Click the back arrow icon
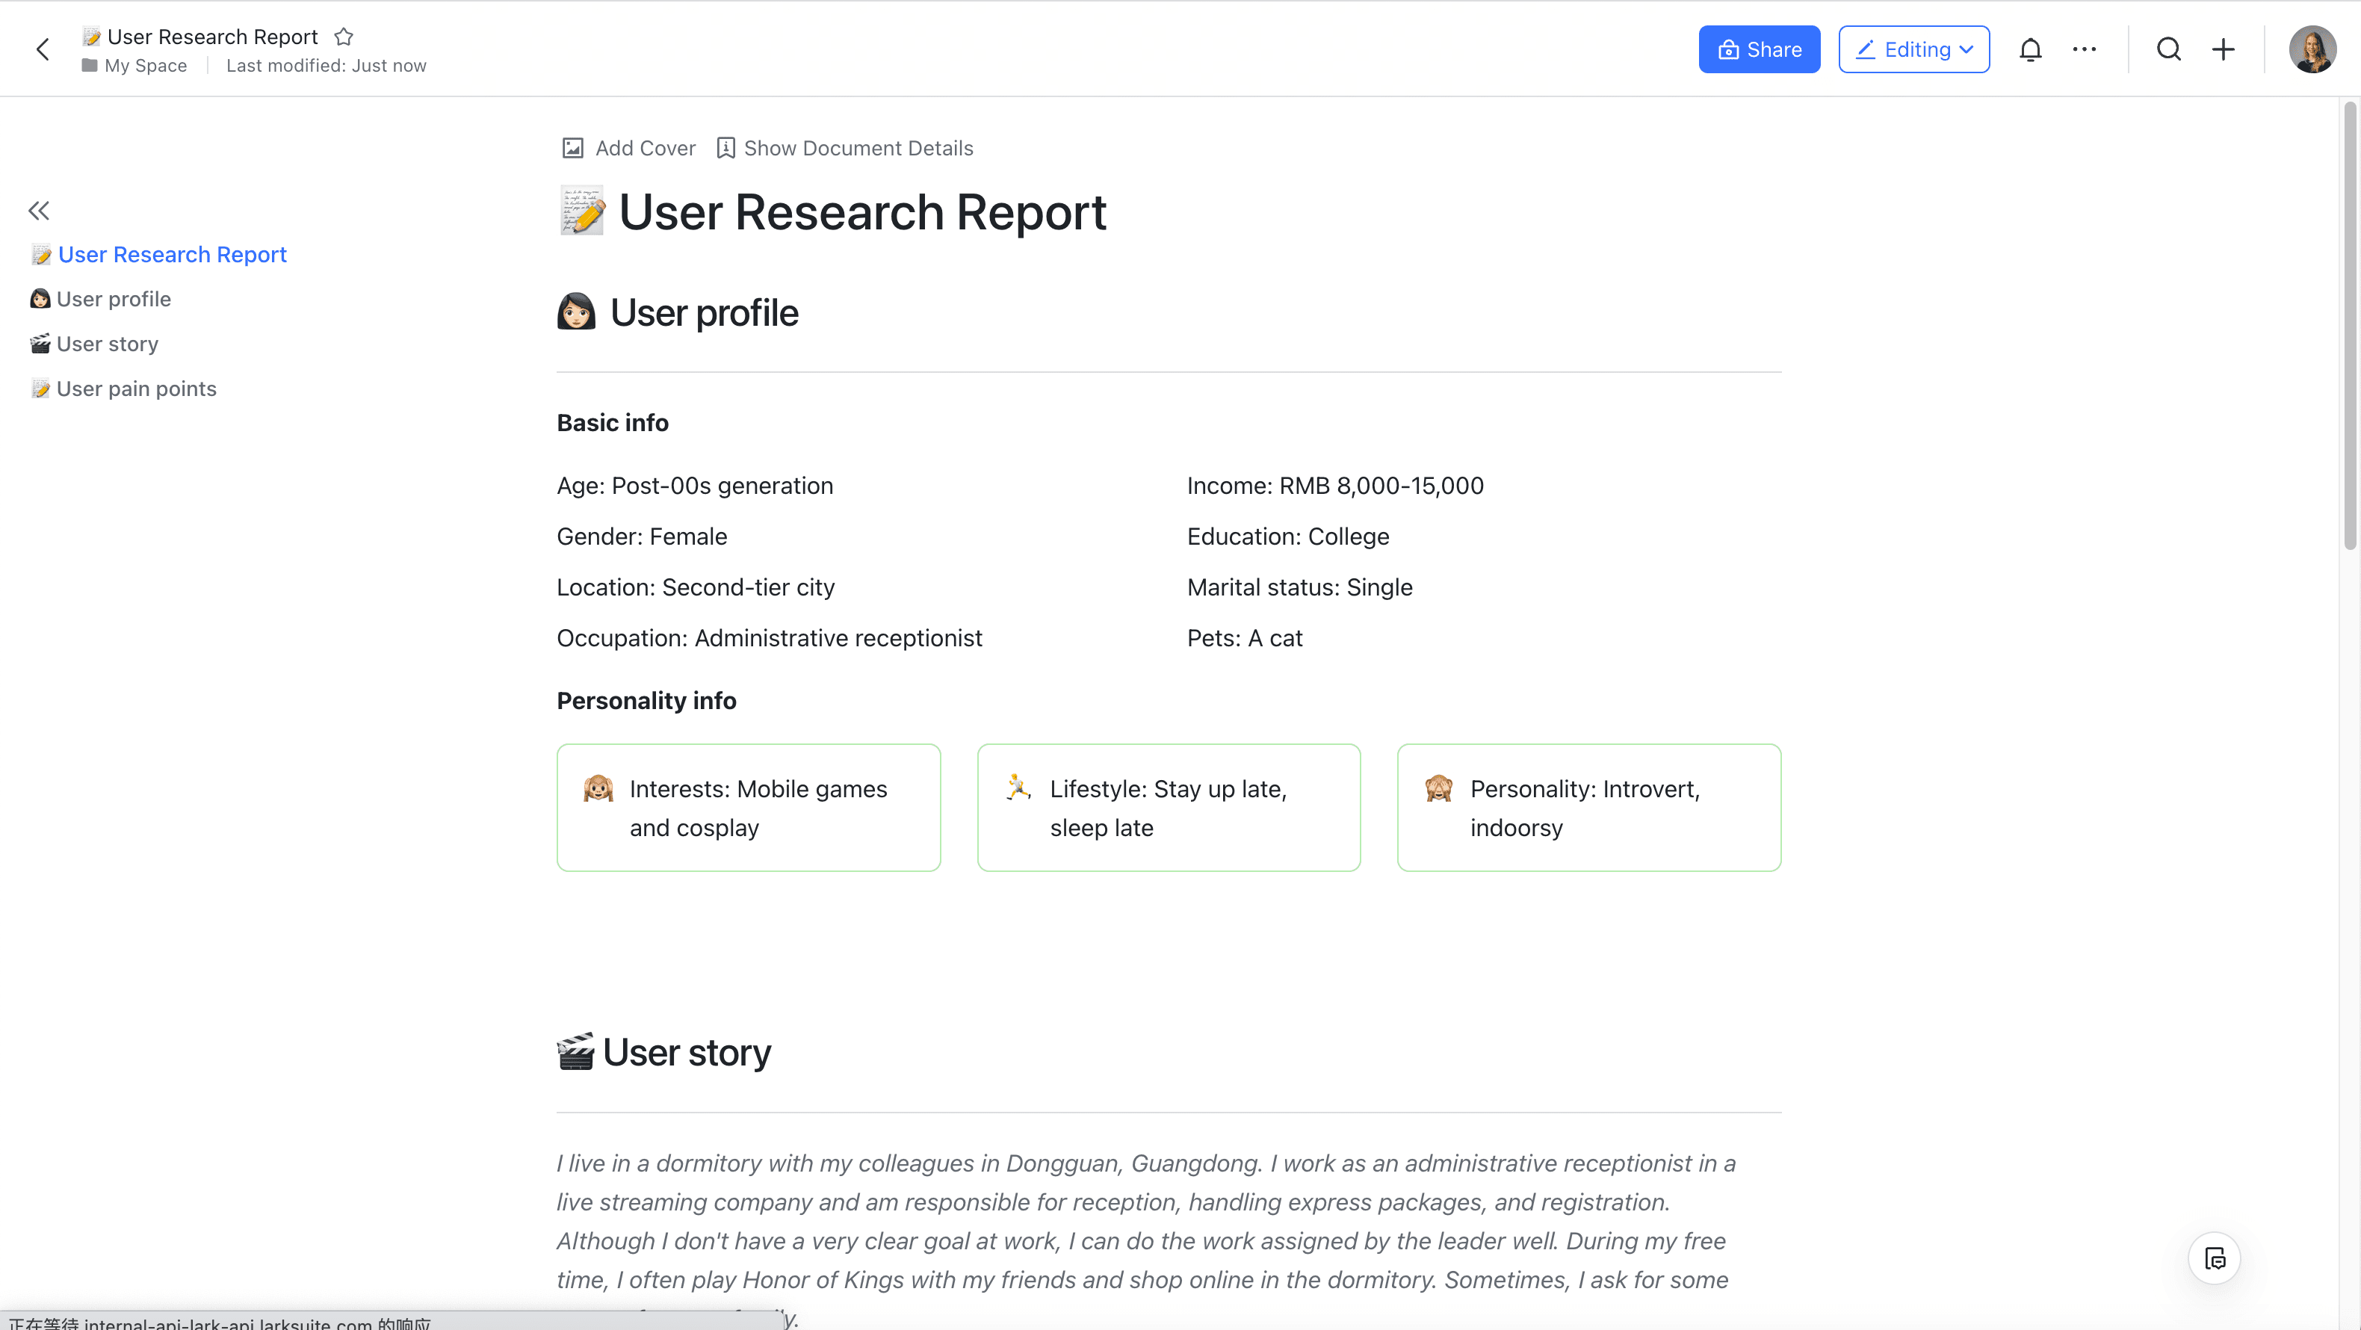 (x=42, y=49)
